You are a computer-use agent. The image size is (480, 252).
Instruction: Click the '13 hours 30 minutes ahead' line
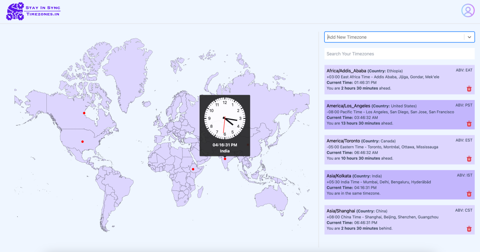tap(360, 123)
